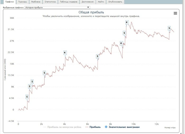The width and height of the screenshot is (185, 134).
Task: Toggle the Прибыль за минусом рейка series
Action: pyautogui.click(x=62, y=127)
